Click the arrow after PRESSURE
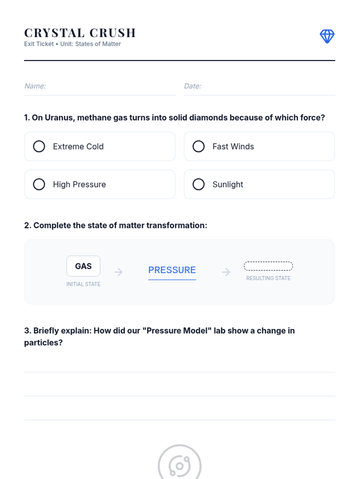 pos(226,272)
